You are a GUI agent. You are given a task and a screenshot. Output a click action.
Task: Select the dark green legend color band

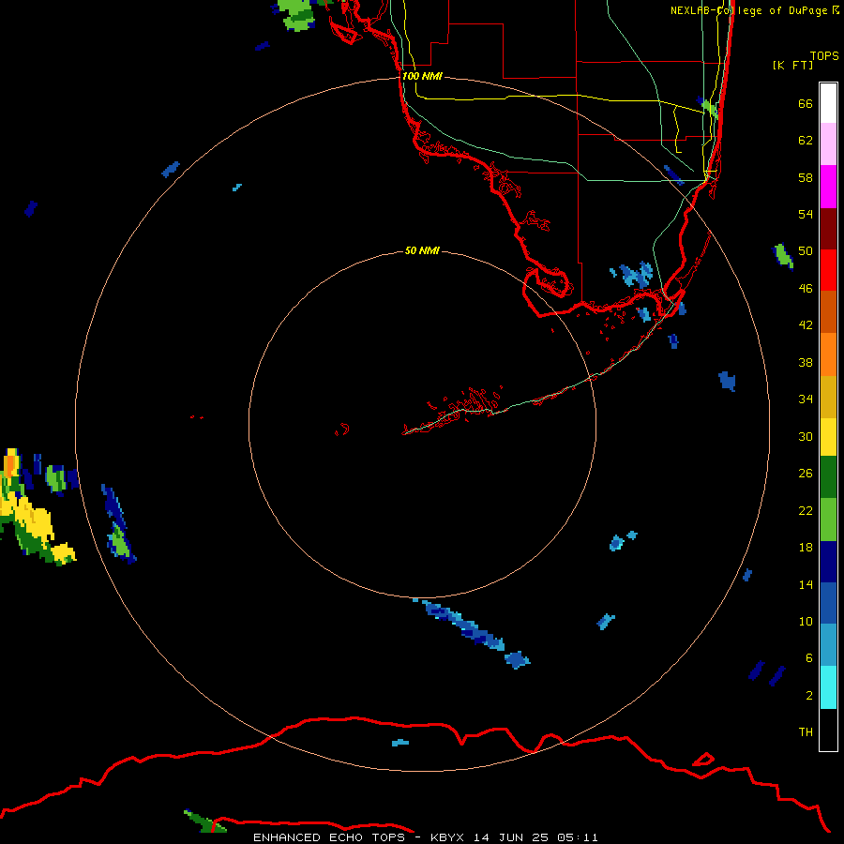tap(828, 477)
